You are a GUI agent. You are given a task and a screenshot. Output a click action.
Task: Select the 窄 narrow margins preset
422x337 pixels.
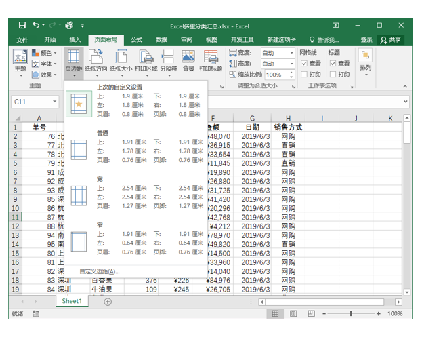tap(136, 239)
